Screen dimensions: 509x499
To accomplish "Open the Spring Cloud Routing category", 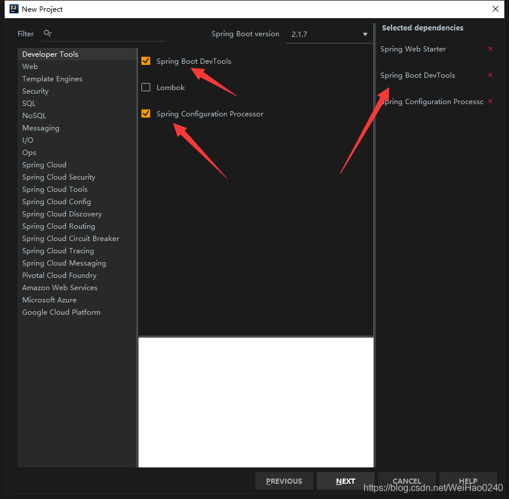I will point(77,226).
